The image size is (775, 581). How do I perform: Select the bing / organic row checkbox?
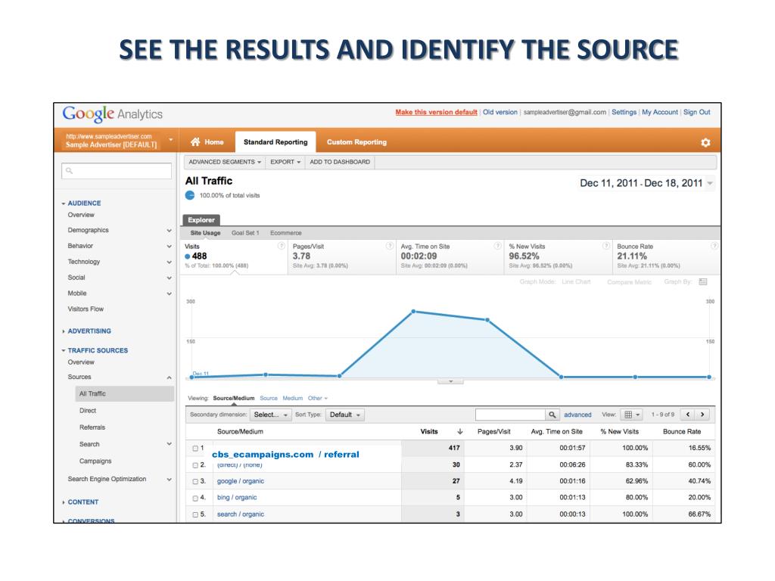(x=195, y=498)
